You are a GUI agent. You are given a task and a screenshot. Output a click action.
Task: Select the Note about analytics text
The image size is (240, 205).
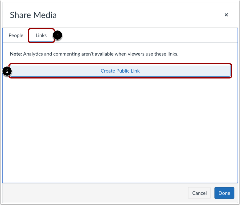[x=94, y=54]
